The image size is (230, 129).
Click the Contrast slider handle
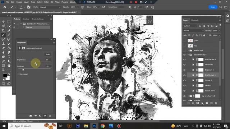point(23,70)
